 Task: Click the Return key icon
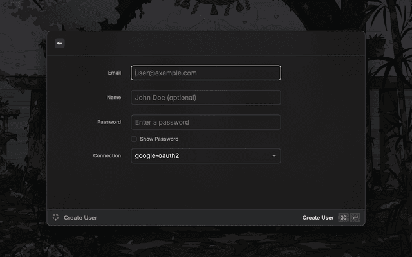click(x=355, y=218)
